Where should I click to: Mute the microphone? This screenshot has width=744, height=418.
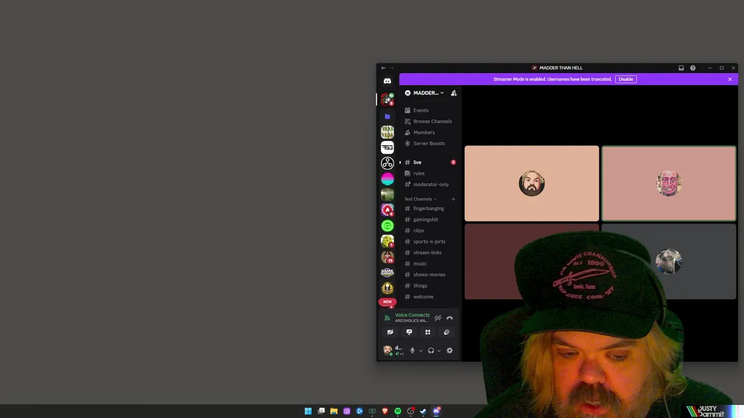412,351
